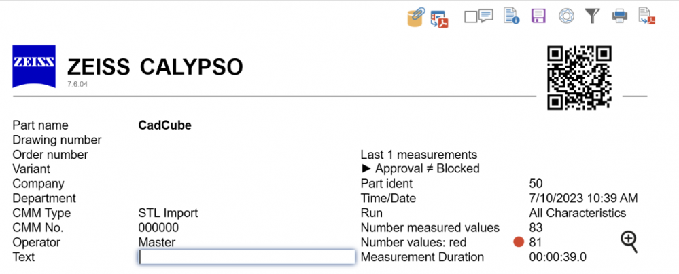Open the funnel filter tool
The image size is (679, 274).
pyautogui.click(x=592, y=16)
